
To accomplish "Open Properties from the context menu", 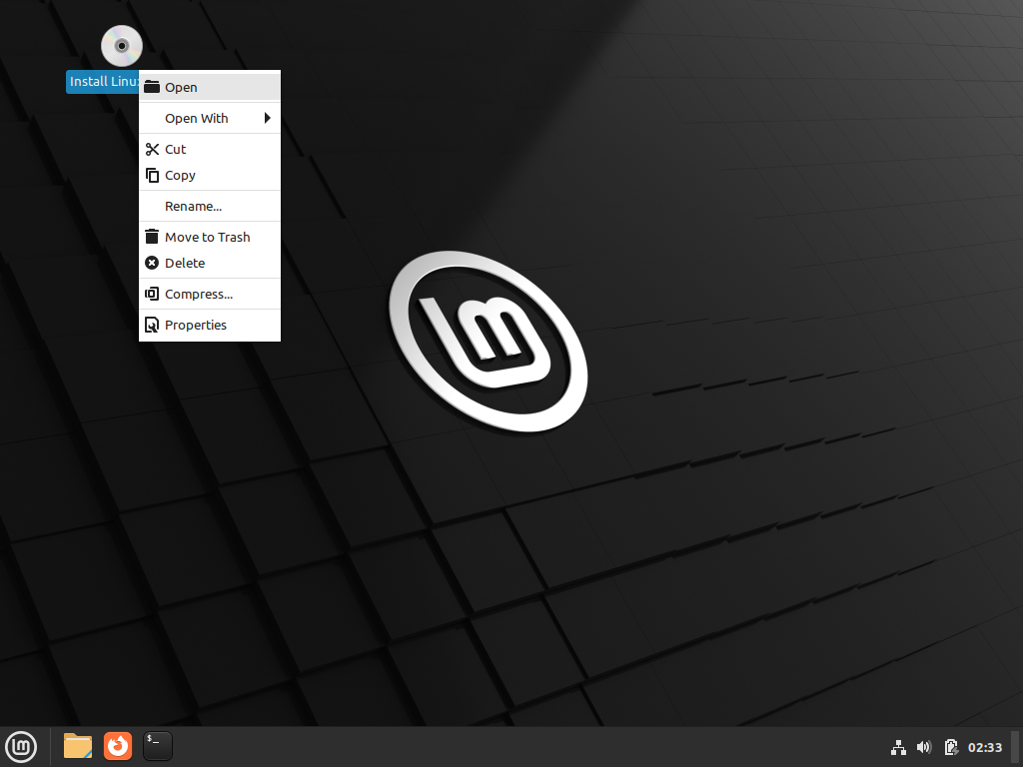I will [210, 325].
